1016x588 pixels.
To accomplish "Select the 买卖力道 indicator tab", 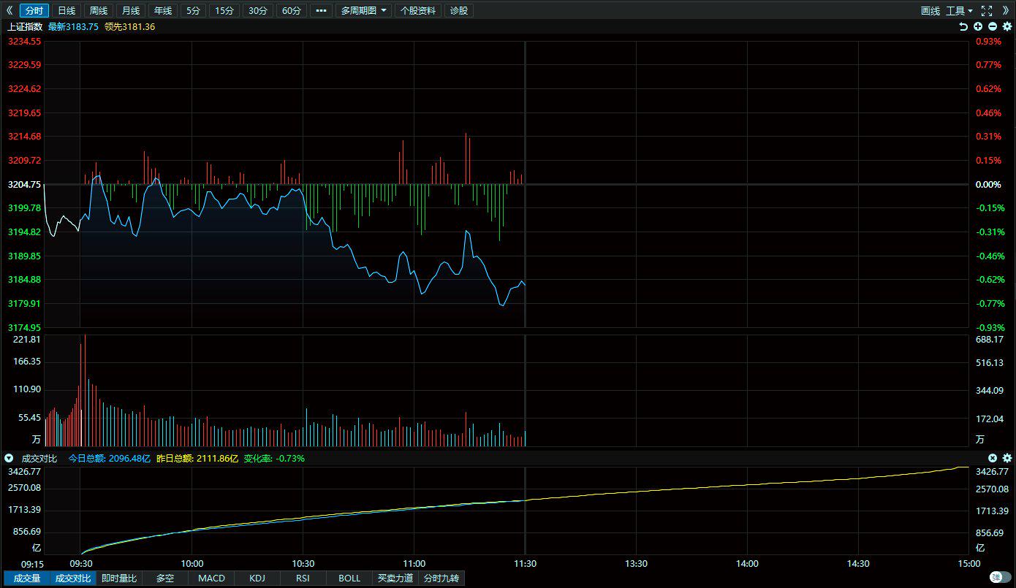I will point(395,578).
